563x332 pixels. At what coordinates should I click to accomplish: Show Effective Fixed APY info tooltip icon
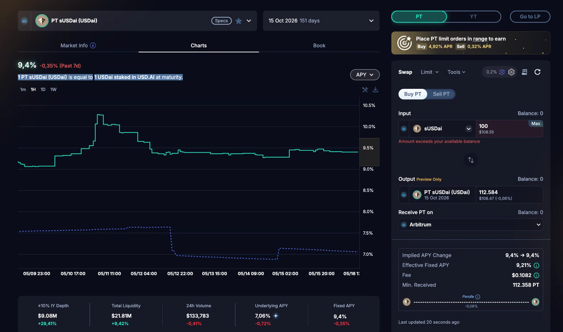[536, 265]
